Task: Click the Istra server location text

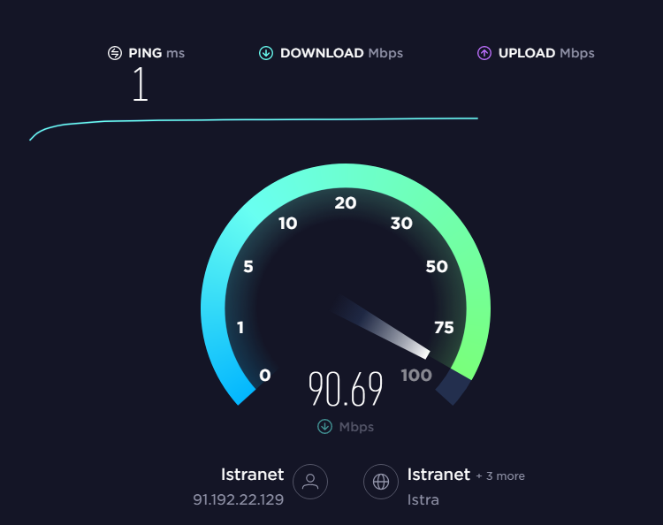Action: point(423,500)
